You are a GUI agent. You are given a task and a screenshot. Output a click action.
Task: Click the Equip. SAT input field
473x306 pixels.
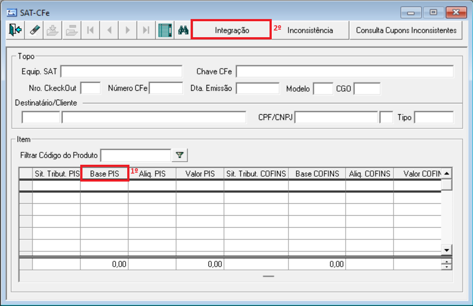(x=121, y=71)
